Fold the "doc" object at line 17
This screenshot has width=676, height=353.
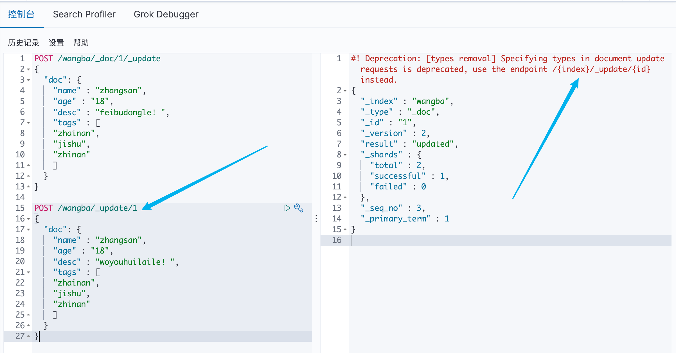[x=28, y=230]
